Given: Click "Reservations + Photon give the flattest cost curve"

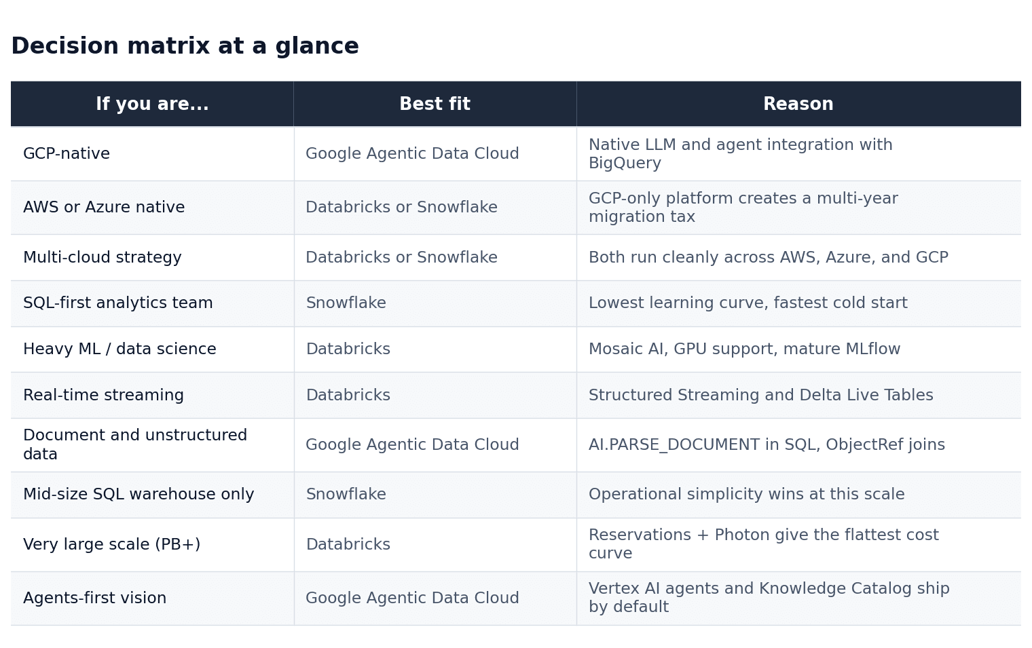Looking at the screenshot, I should (763, 544).
